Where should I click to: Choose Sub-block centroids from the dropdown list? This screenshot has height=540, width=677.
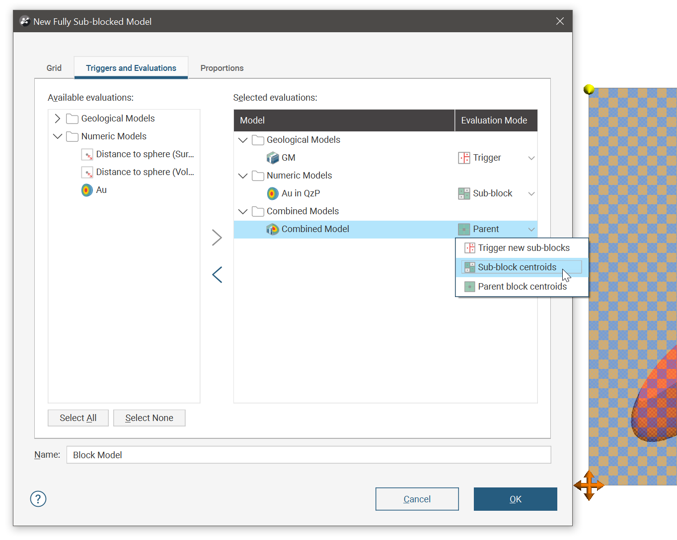tap(517, 267)
